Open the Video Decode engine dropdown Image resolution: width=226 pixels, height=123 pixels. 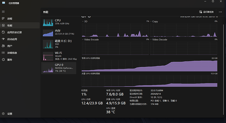click(x=151, y=39)
